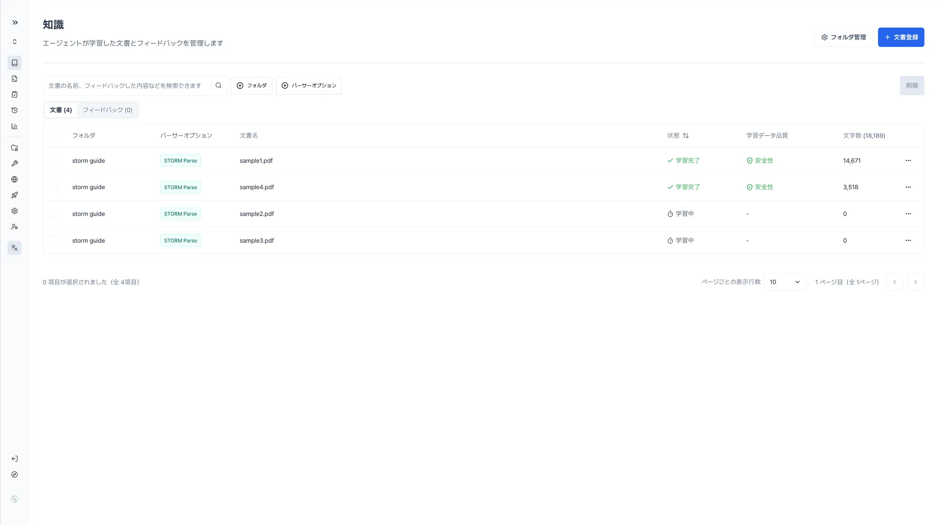Open the language translate sidebar icon

pos(15,248)
